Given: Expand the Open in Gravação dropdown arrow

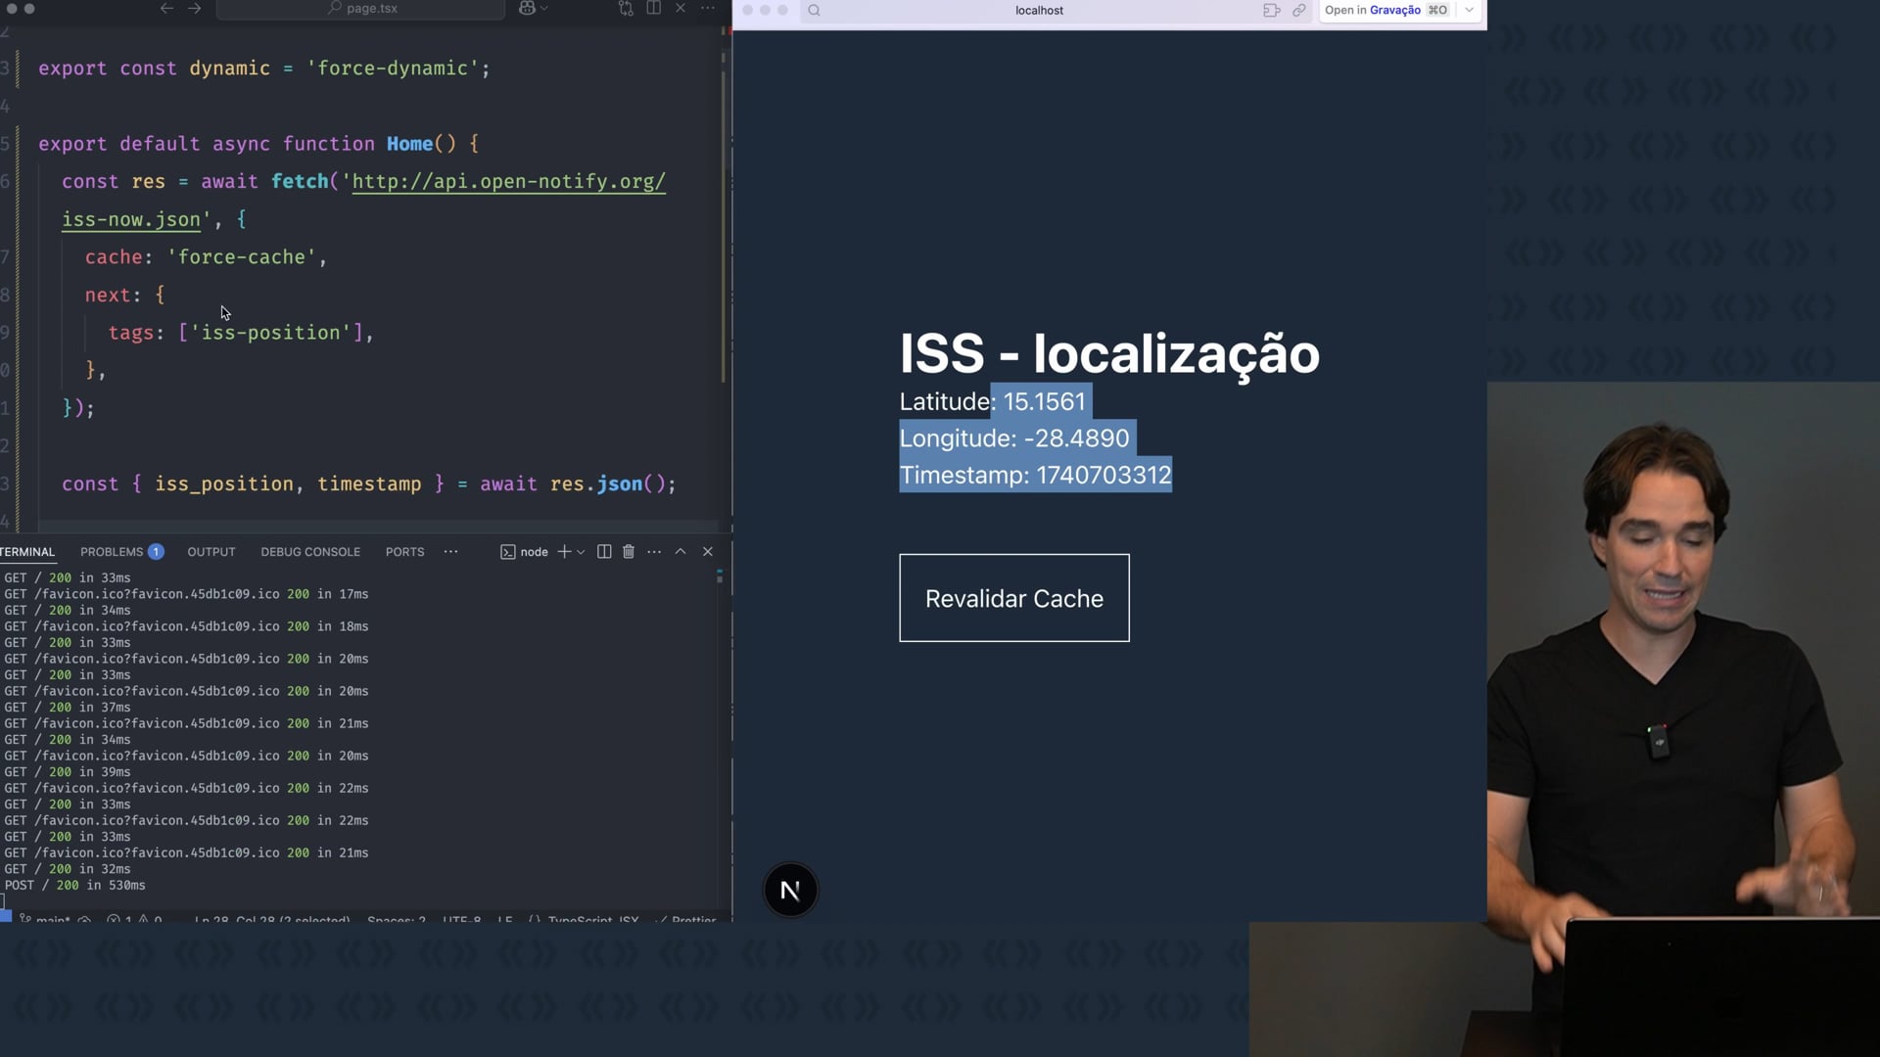Looking at the screenshot, I should click(x=1470, y=10).
